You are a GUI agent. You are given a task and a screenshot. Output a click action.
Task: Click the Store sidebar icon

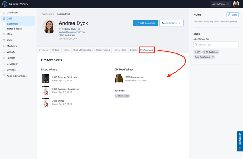[4, 34]
